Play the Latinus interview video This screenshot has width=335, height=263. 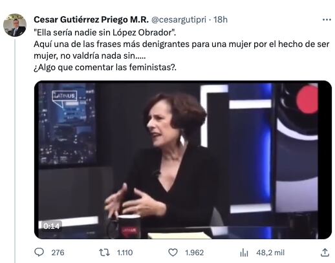coord(183,160)
